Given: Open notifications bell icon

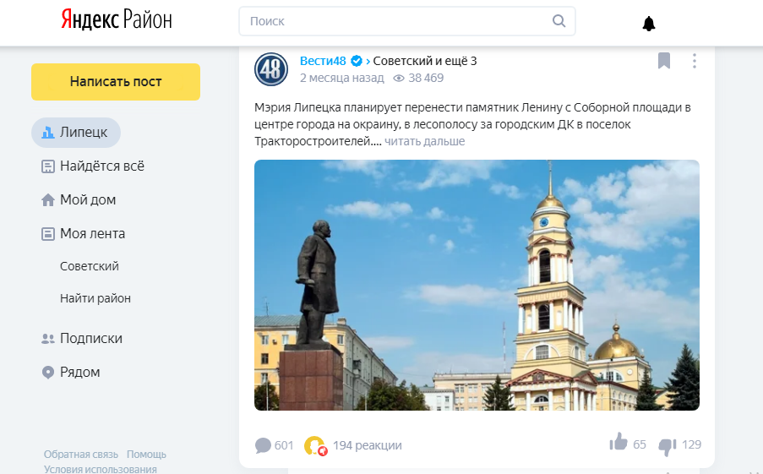Looking at the screenshot, I should (x=649, y=24).
